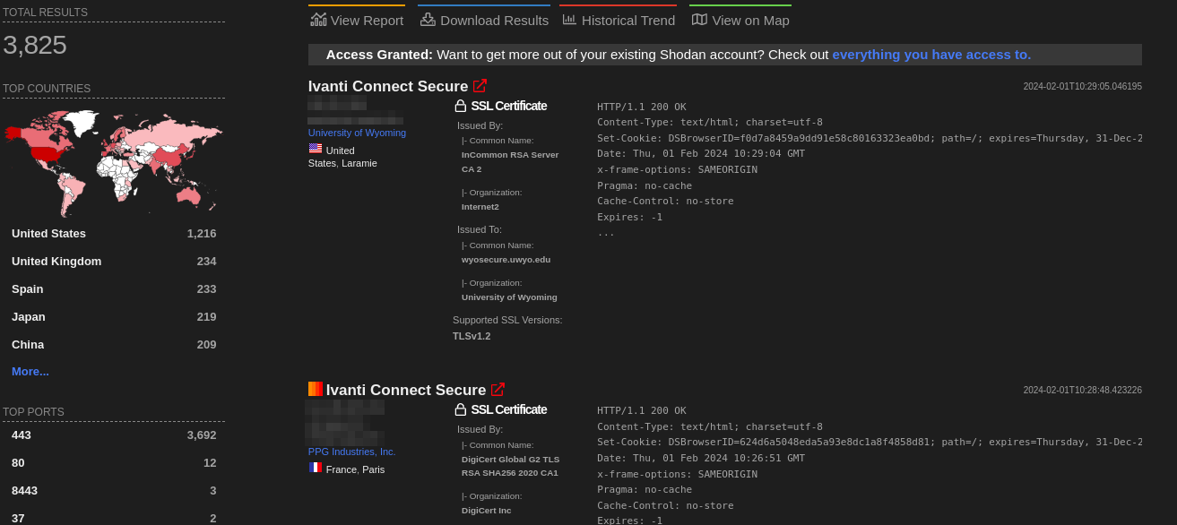Click the world map visualization
The image size is (1177, 525).
114,161
